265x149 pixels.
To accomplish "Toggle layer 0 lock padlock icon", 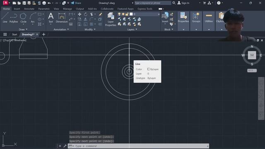I will tap(127, 14).
